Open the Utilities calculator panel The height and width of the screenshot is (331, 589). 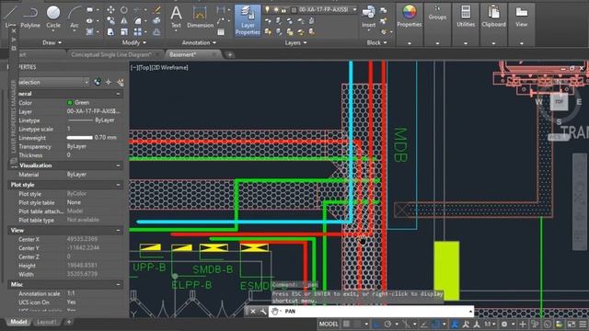(466, 17)
